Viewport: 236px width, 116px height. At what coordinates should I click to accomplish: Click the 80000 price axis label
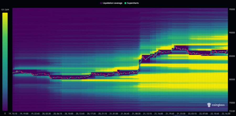coord(232,80)
